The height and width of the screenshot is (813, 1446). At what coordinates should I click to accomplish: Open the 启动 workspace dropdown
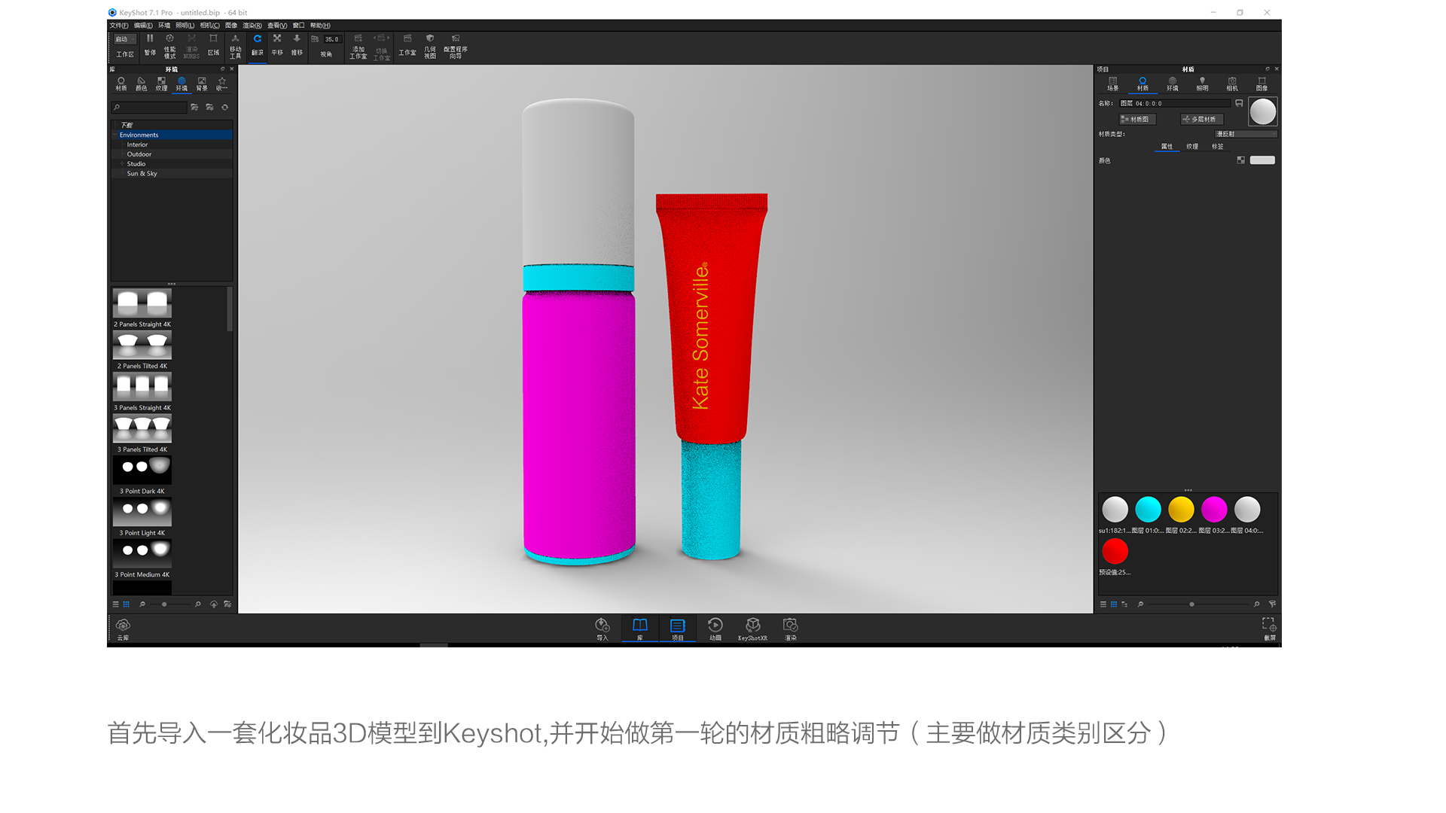pyautogui.click(x=124, y=38)
